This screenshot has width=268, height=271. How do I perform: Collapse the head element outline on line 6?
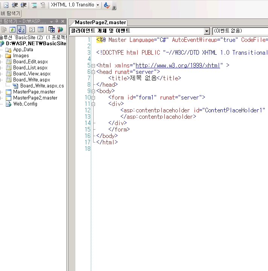(x=93, y=72)
